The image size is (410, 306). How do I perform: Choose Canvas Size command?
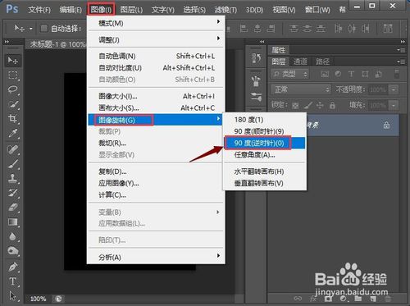coord(156,107)
